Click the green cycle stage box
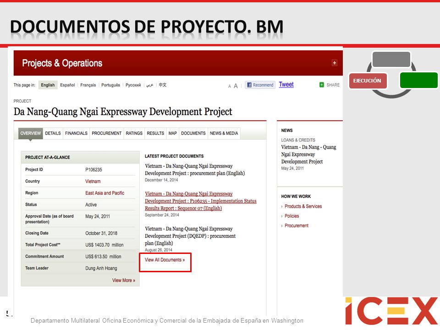 418,80
